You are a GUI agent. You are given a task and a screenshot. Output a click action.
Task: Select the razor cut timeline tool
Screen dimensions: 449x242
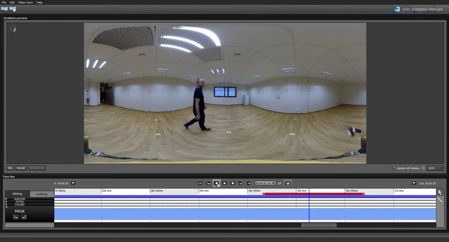click(440, 200)
